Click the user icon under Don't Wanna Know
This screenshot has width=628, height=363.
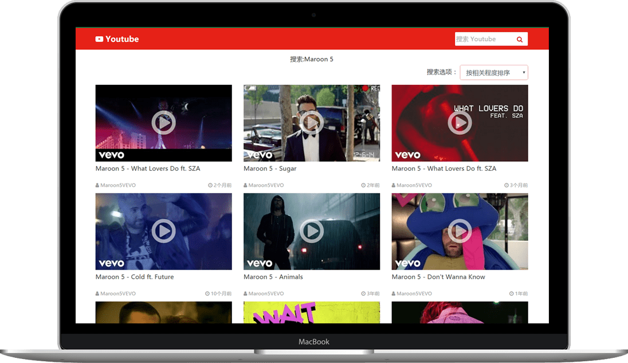tap(394, 293)
